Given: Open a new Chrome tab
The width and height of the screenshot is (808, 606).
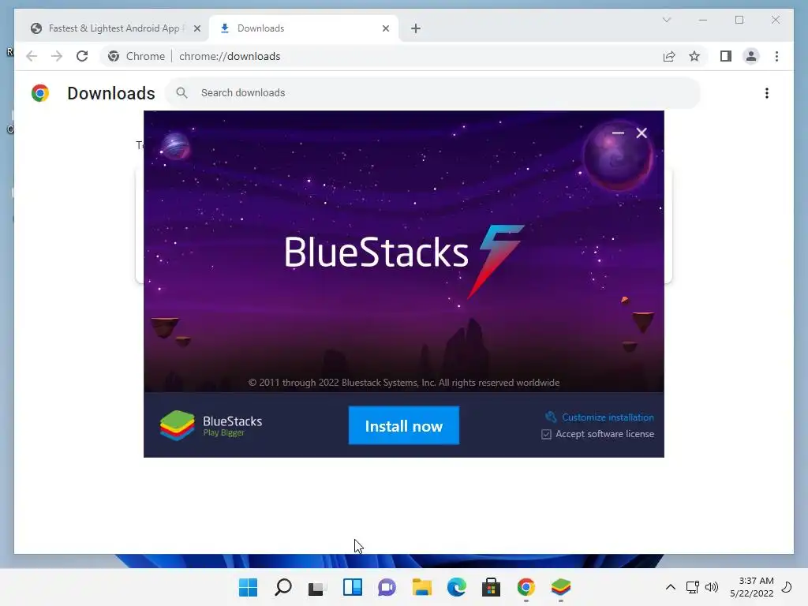Looking at the screenshot, I should (416, 28).
